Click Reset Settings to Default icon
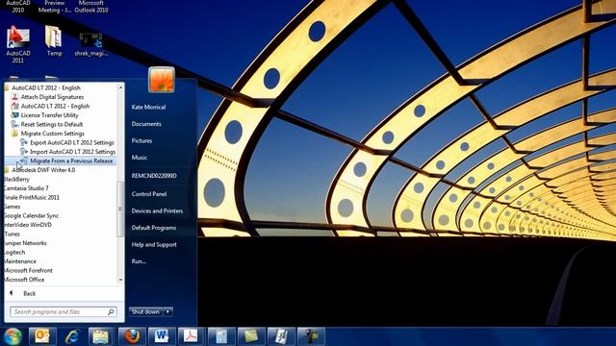The width and height of the screenshot is (616, 346). (15, 124)
